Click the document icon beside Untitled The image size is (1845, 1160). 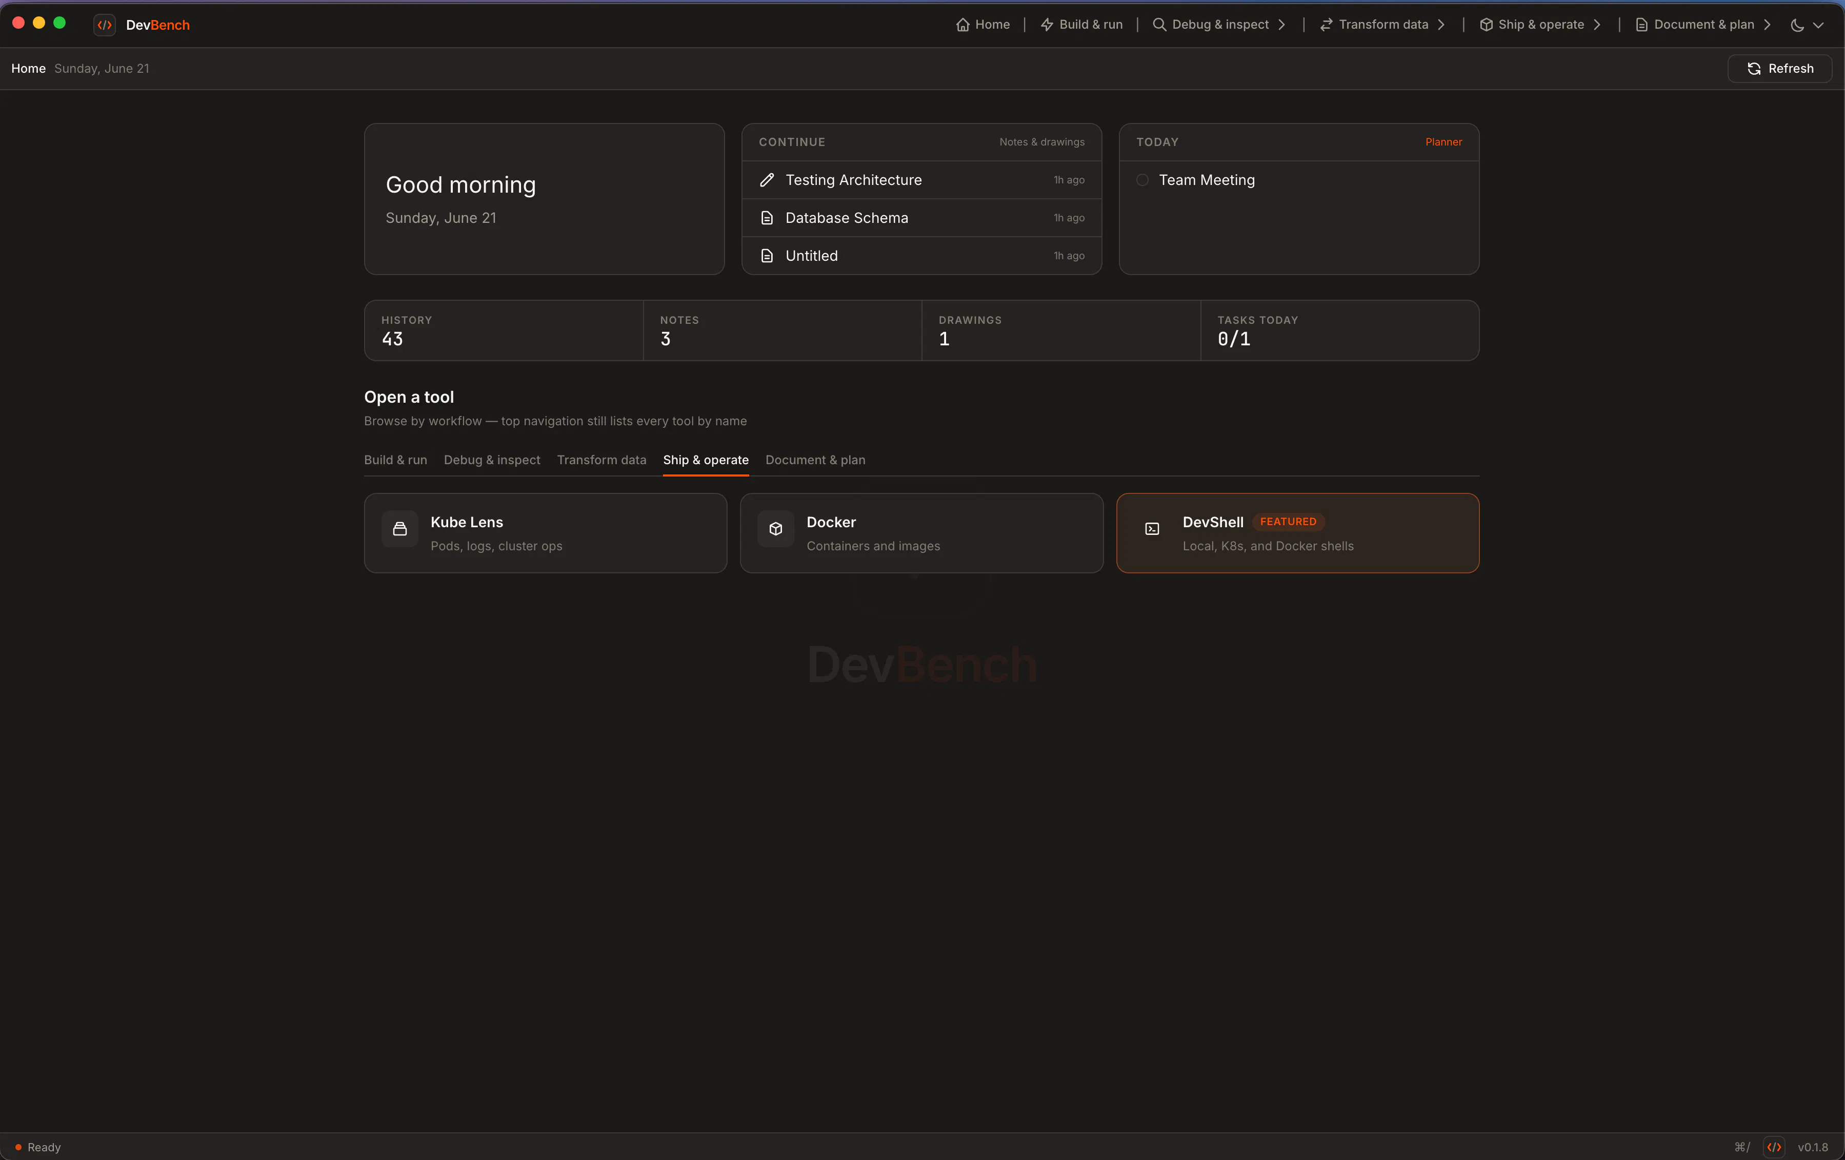(766, 256)
